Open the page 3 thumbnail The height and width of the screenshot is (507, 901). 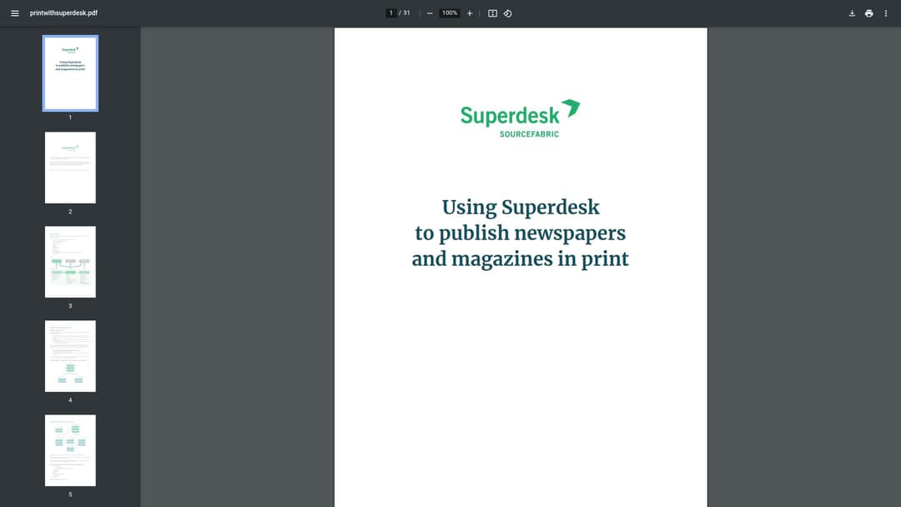70,262
